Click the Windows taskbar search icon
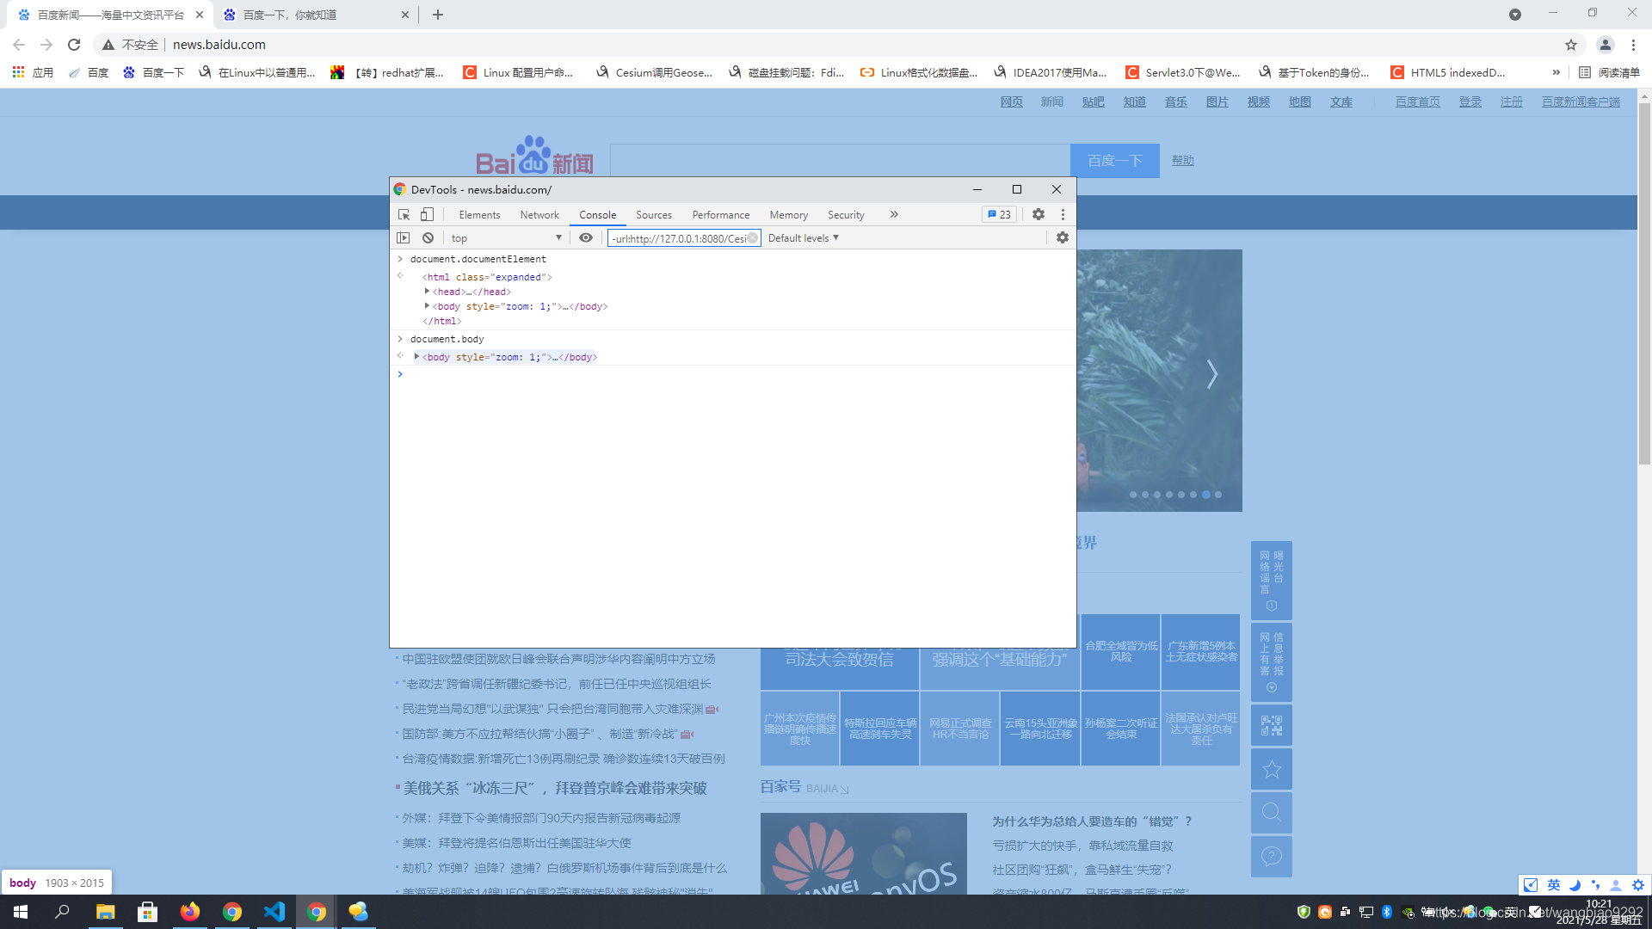 click(63, 912)
